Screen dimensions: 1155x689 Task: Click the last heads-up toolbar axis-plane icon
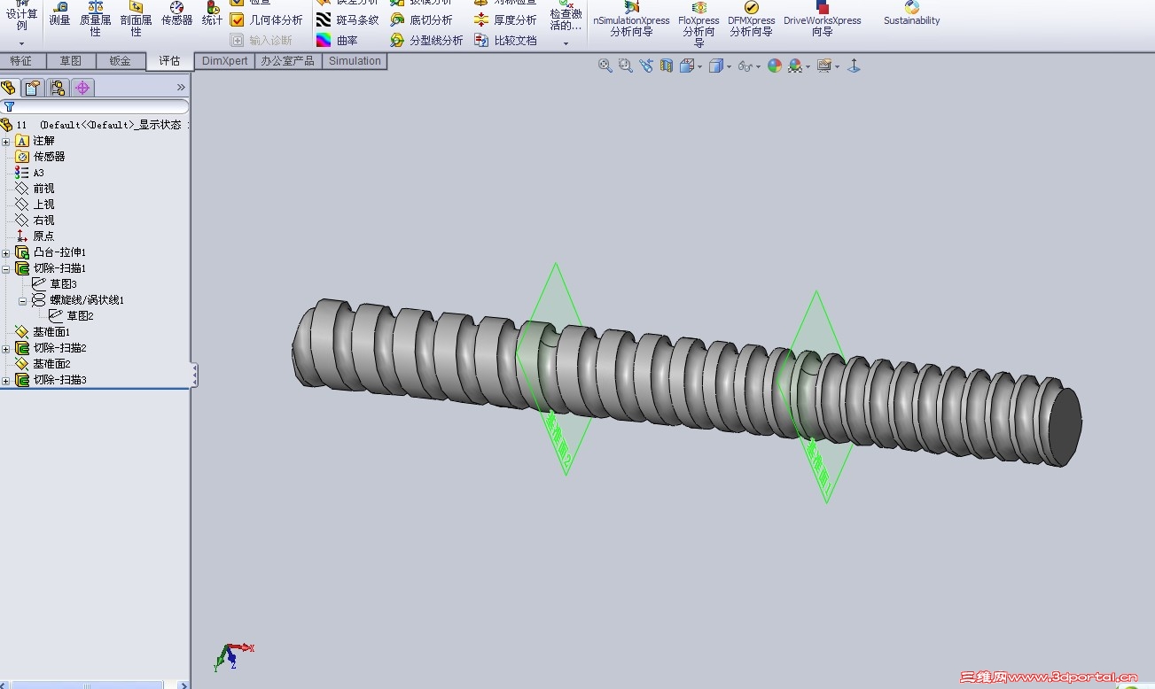point(854,66)
